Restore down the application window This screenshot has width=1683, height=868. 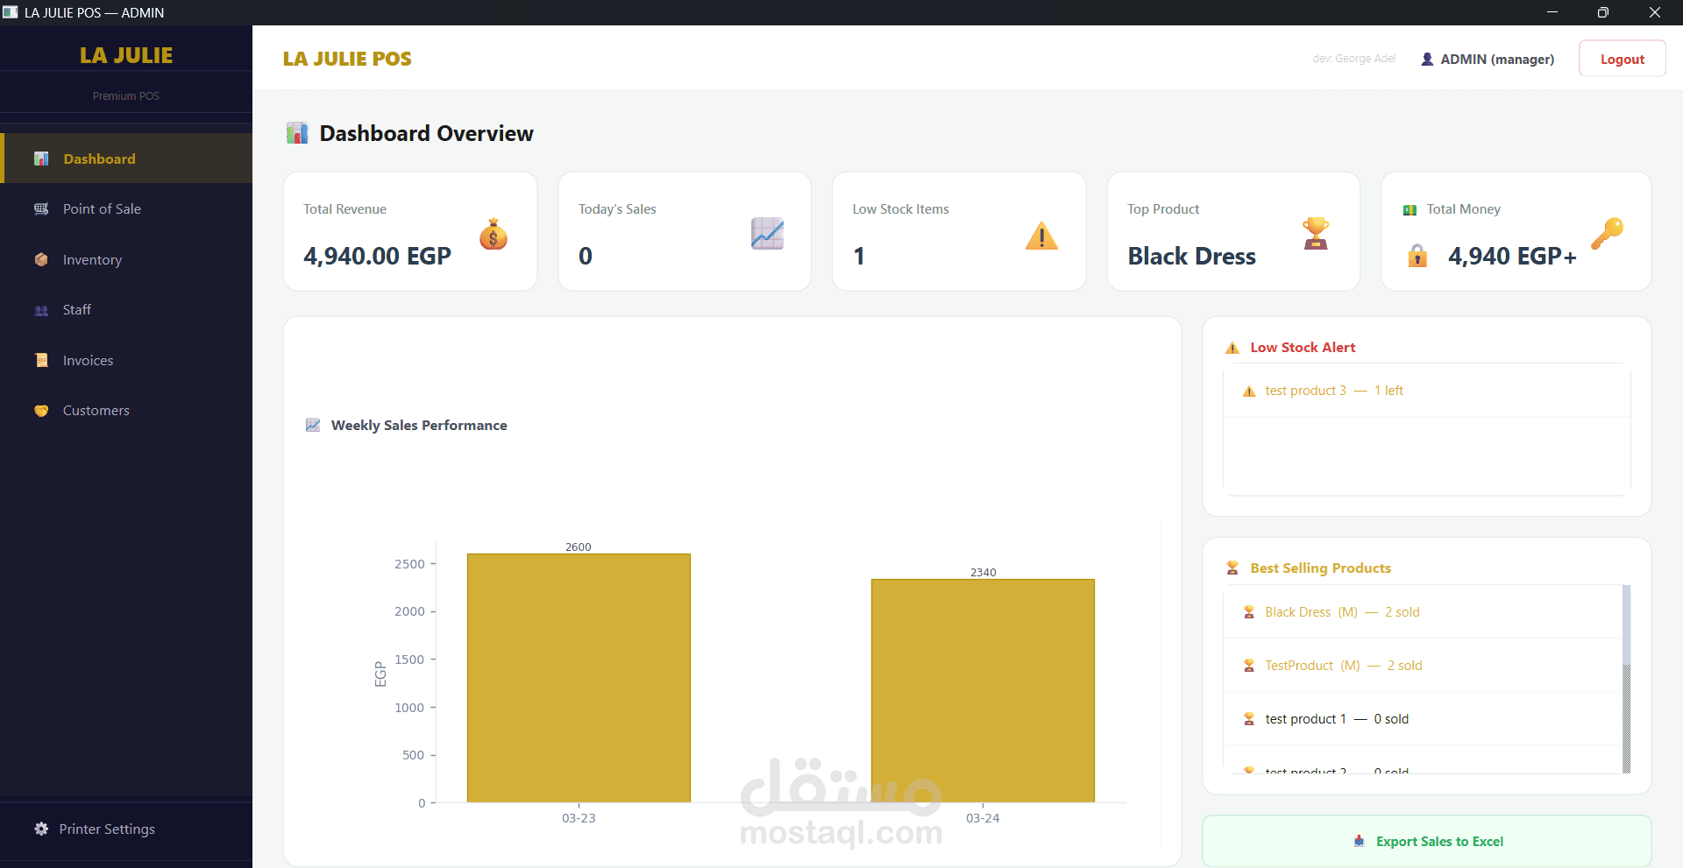pyautogui.click(x=1602, y=12)
